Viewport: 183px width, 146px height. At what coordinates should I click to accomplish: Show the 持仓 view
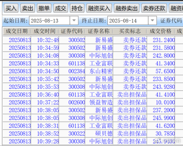pos(77,8)
